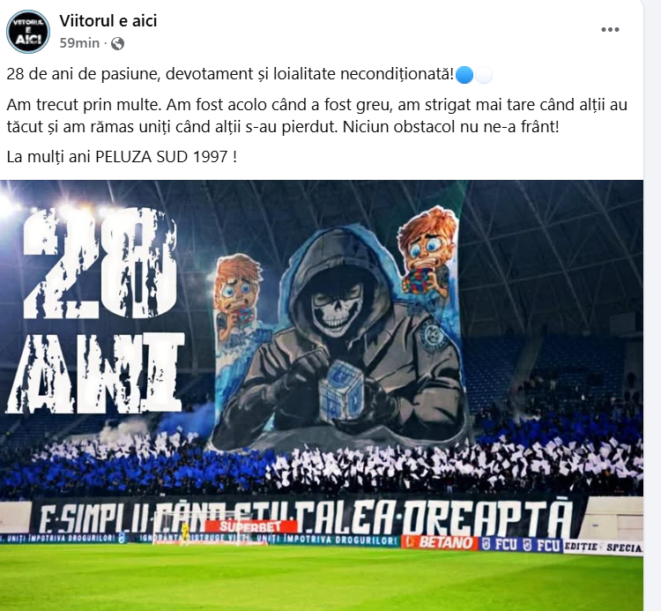Image resolution: width=661 pixels, height=611 pixels.
Task: Click the goalkeeper in yellow near the goal
Action: [x=185, y=533]
